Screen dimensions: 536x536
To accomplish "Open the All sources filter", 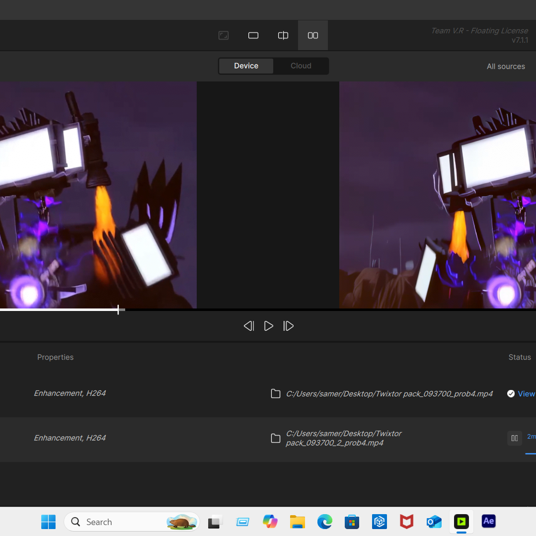I will pyautogui.click(x=506, y=66).
